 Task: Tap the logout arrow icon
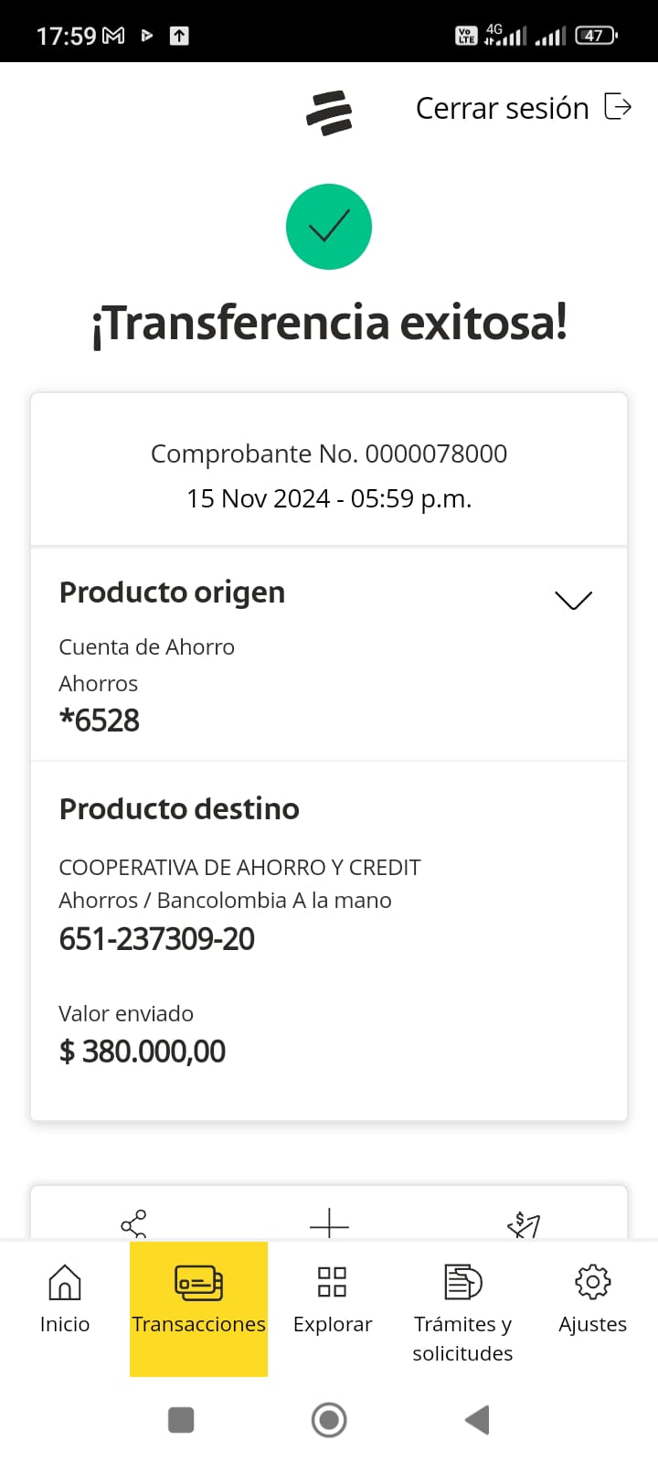coord(619,107)
